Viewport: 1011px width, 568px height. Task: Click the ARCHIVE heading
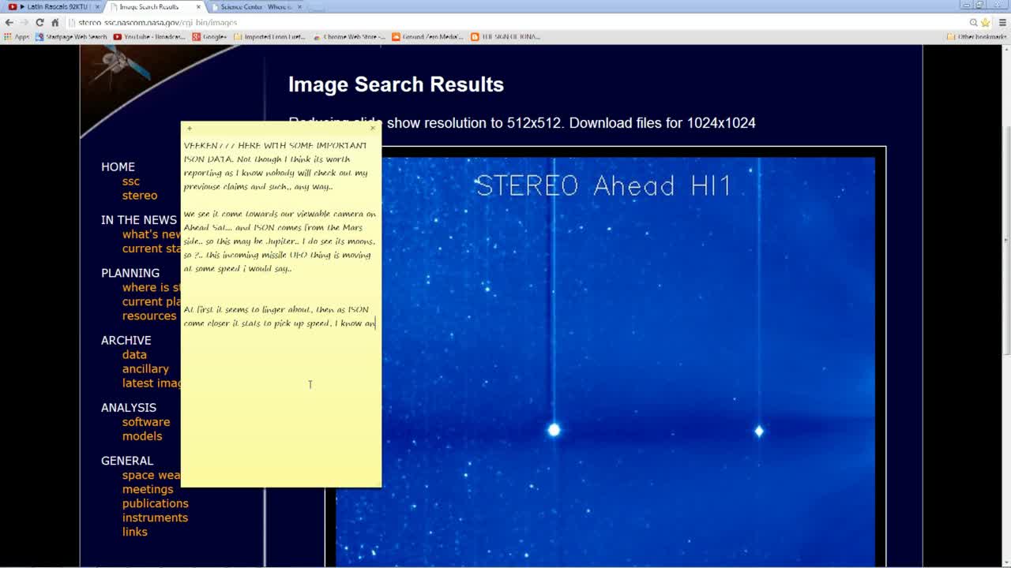click(x=126, y=340)
